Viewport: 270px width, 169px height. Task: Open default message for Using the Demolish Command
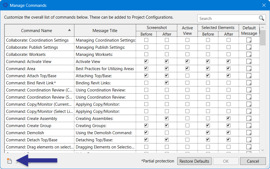pos(249,133)
